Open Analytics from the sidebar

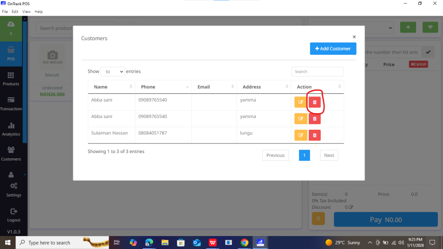coord(11,129)
